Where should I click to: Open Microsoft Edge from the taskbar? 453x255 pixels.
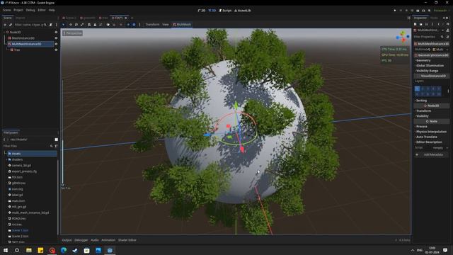64,250
